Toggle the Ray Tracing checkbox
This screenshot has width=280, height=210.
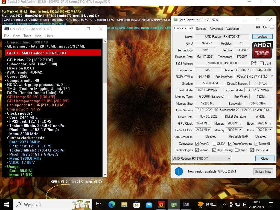coord(214,150)
